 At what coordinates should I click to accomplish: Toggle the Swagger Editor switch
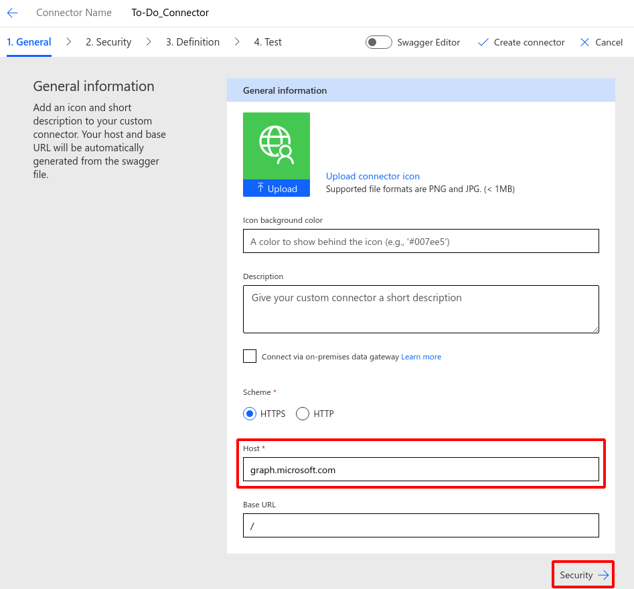pyautogui.click(x=378, y=42)
